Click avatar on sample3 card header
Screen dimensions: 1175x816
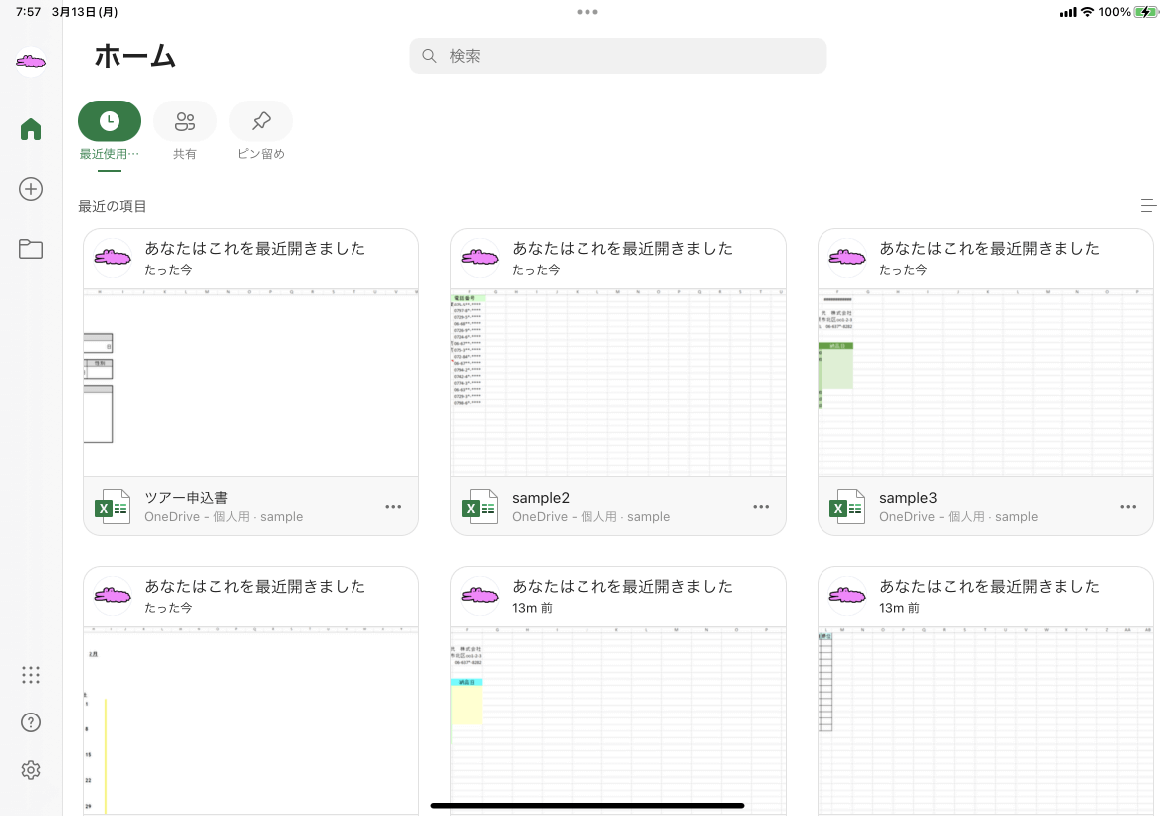pyautogui.click(x=846, y=258)
